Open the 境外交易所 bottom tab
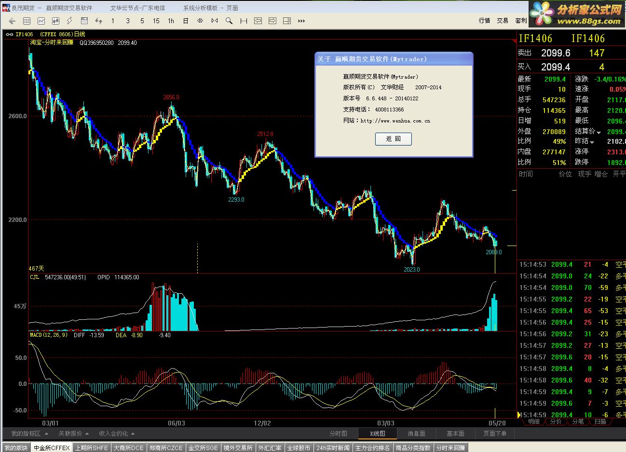This screenshot has height=452, width=626. (x=238, y=448)
